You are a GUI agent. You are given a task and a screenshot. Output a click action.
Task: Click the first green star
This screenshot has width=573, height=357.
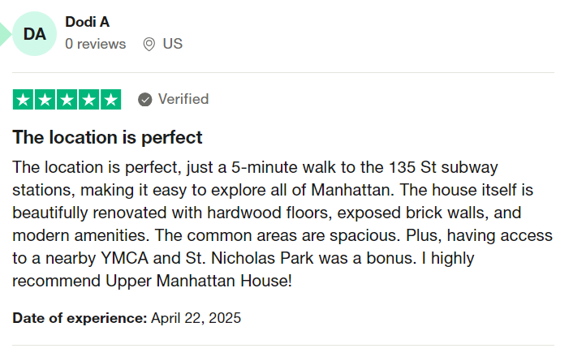[x=23, y=99]
